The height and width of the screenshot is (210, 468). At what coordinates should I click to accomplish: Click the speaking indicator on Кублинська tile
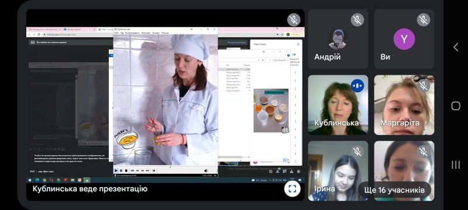tap(357, 86)
